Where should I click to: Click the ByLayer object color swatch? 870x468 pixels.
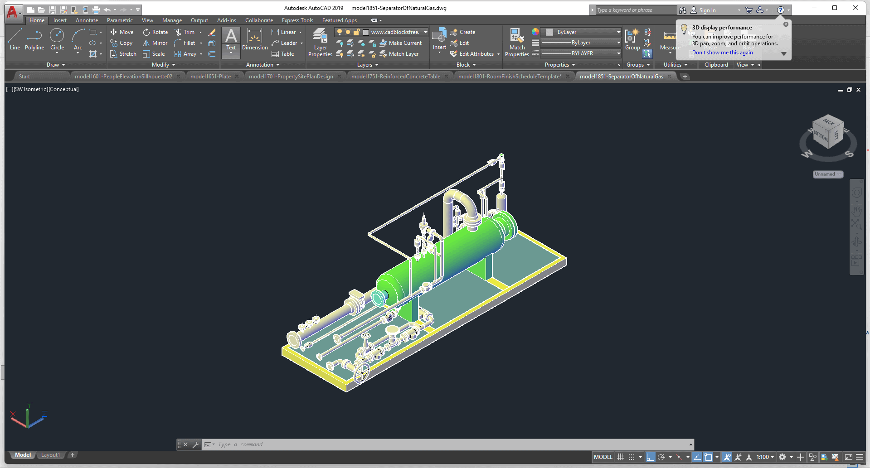tap(549, 32)
